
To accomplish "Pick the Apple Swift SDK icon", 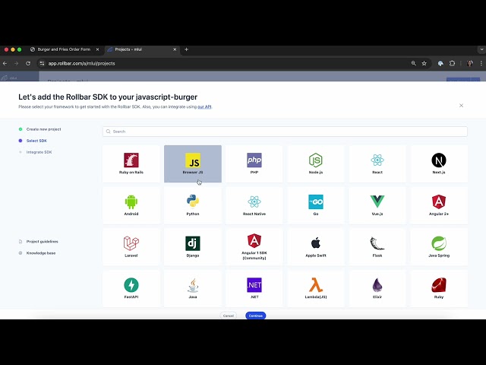I will click(x=316, y=243).
